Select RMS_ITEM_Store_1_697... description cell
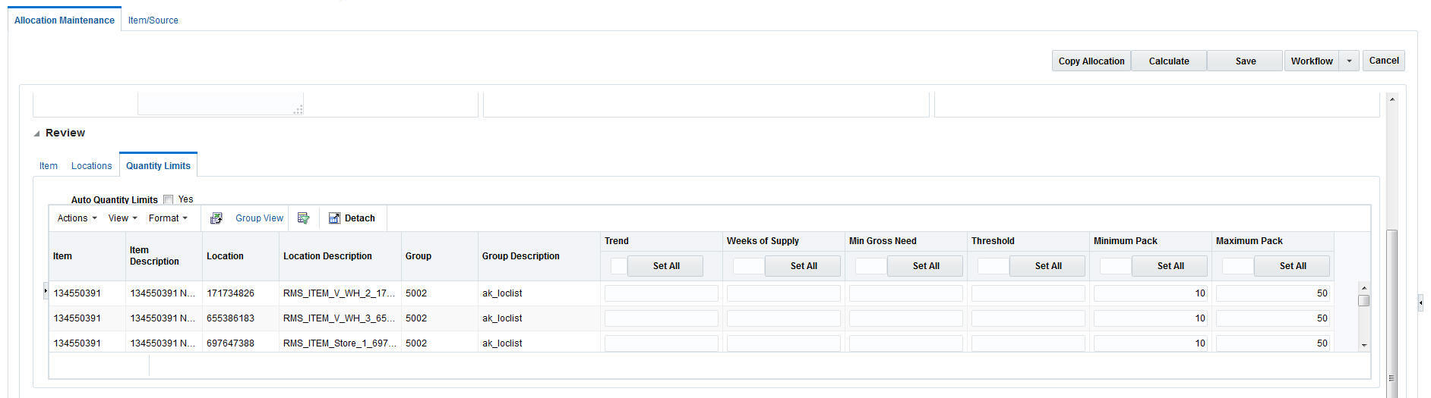1431x398 pixels. pos(340,343)
